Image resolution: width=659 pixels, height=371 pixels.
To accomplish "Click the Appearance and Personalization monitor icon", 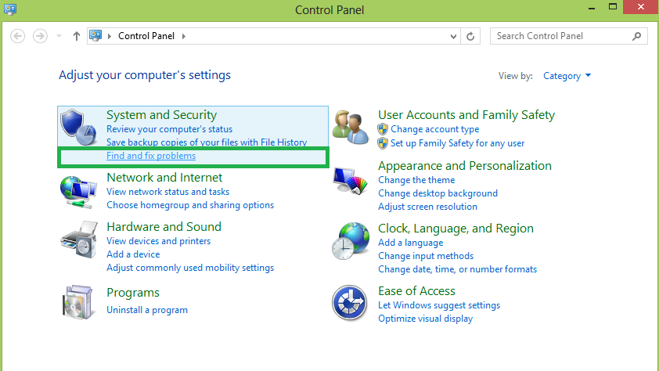I will pyautogui.click(x=350, y=181).
